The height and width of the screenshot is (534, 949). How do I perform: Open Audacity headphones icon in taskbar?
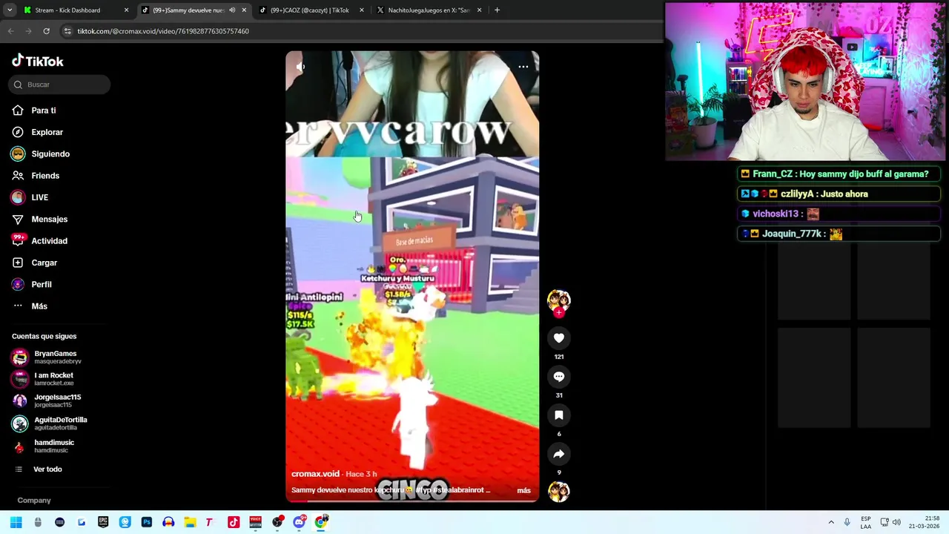coord(168,522)
